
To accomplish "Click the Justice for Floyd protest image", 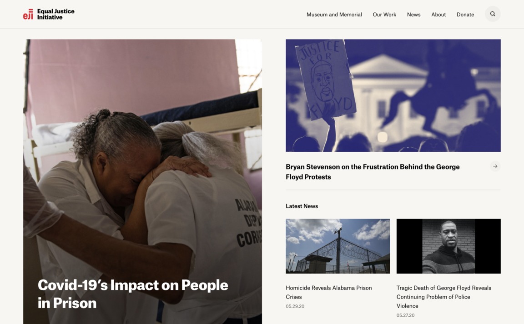I will point(393,95).
